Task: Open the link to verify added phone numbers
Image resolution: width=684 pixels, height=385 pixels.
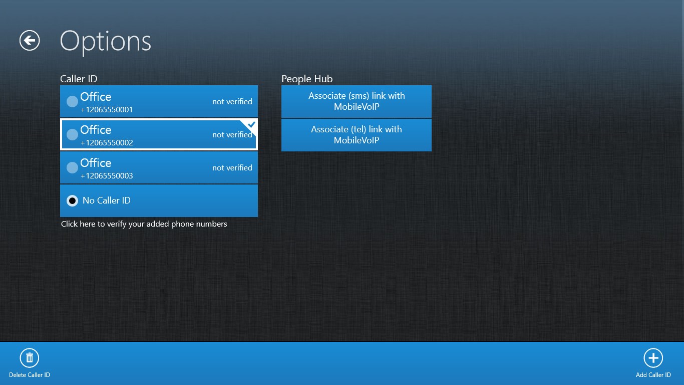Action: coord(144,224)
